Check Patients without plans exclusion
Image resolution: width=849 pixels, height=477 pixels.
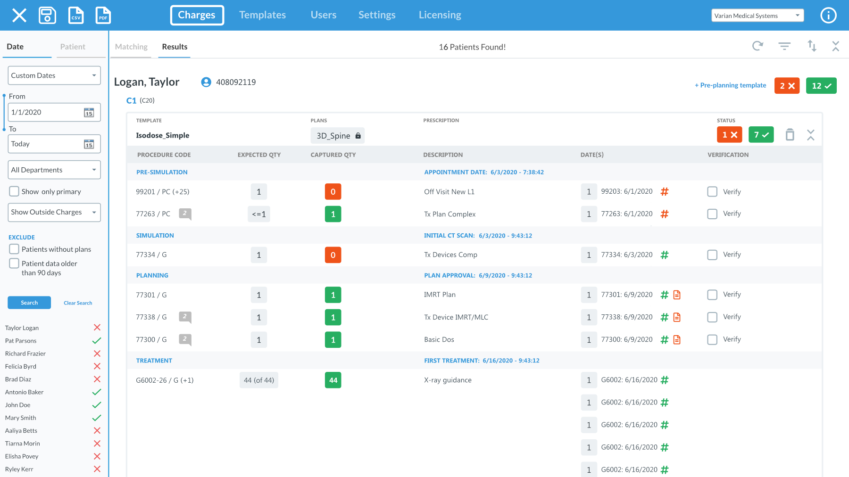click(14, 249)
